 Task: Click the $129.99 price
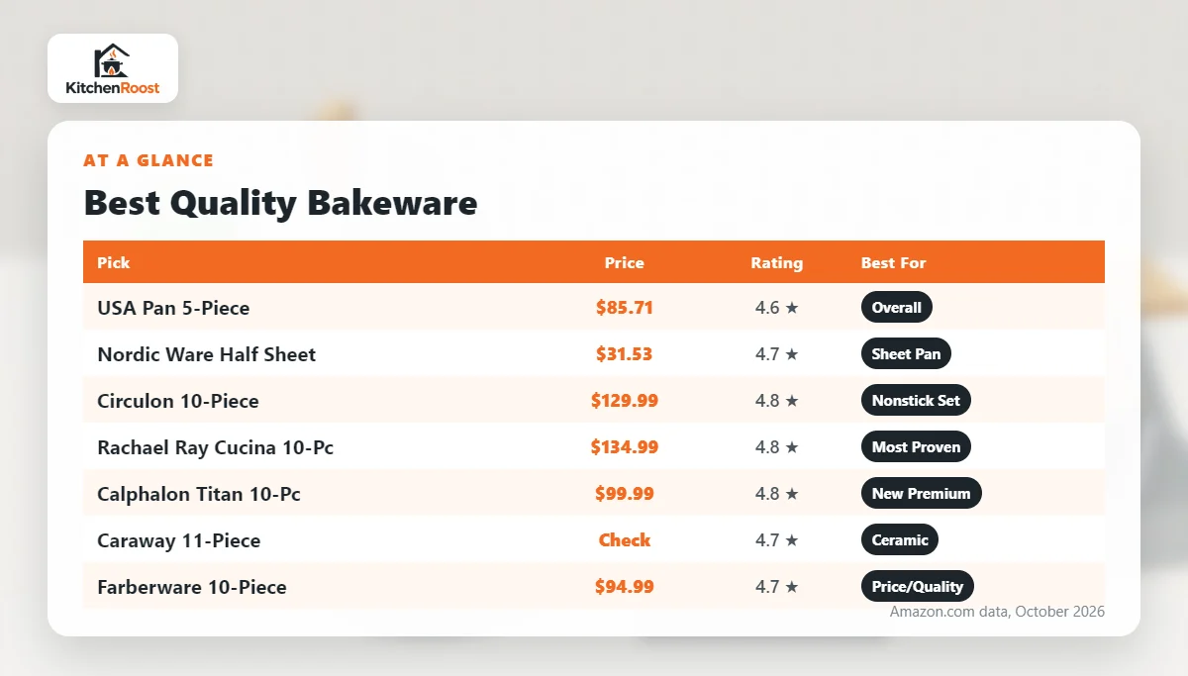[625, 401]
